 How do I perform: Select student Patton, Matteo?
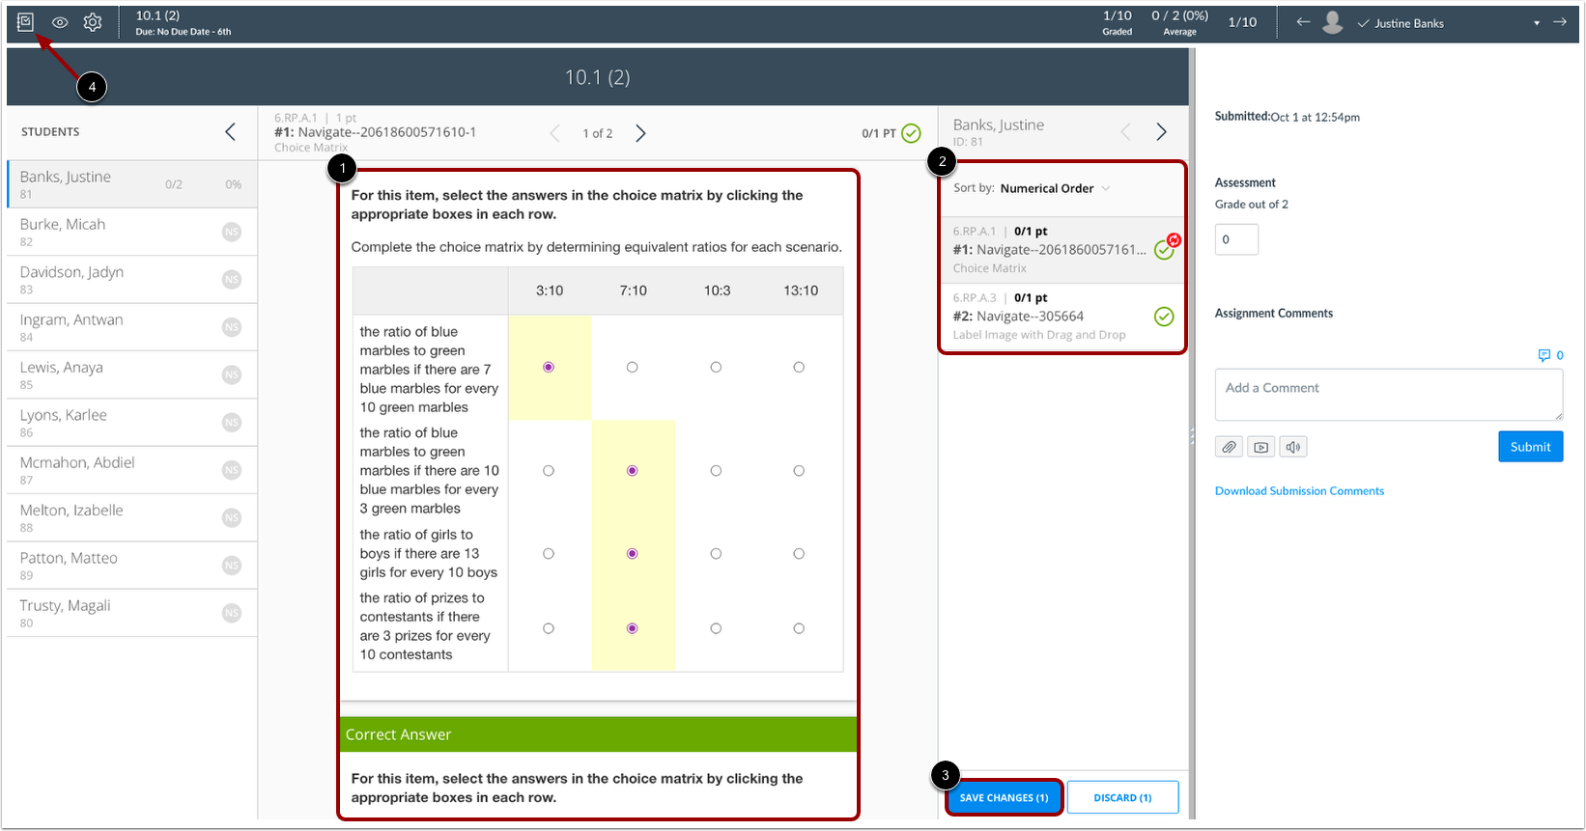click(132, 566)
